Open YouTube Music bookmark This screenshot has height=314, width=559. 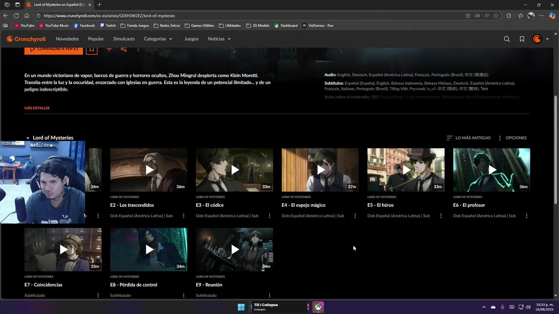[54, 26]
